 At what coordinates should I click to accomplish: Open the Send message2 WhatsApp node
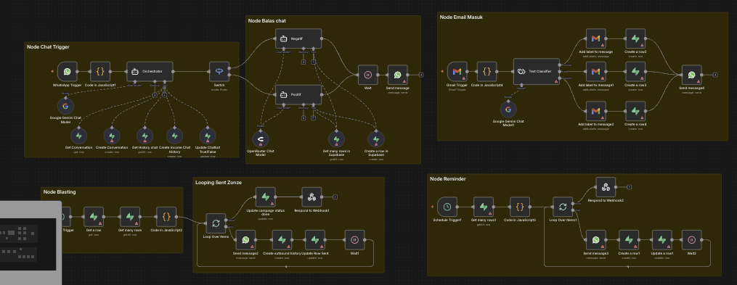246,240
